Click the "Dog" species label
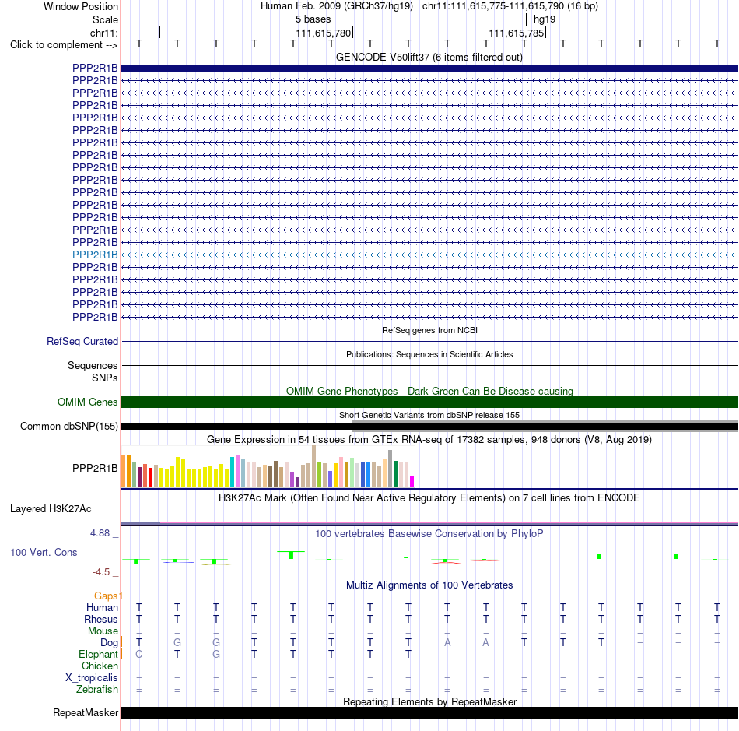739x731 pixels. 110,643
